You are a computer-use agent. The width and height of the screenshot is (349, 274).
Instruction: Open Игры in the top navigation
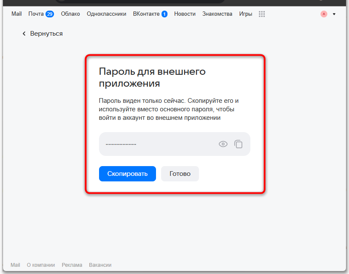point(246,14)
